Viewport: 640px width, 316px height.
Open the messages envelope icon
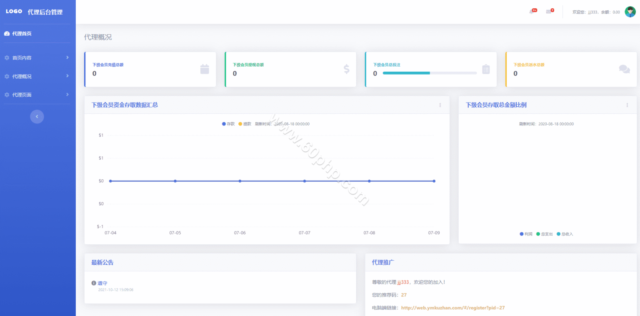pyautogui.click(x=549, y=12)
